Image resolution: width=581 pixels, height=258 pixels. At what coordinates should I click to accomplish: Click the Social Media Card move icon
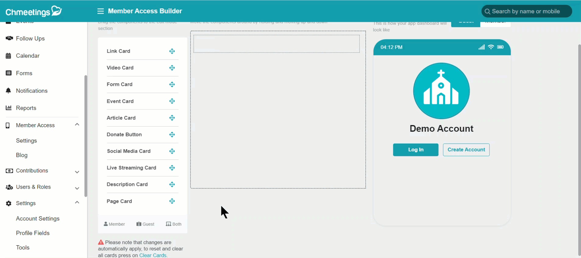(172, 151)
